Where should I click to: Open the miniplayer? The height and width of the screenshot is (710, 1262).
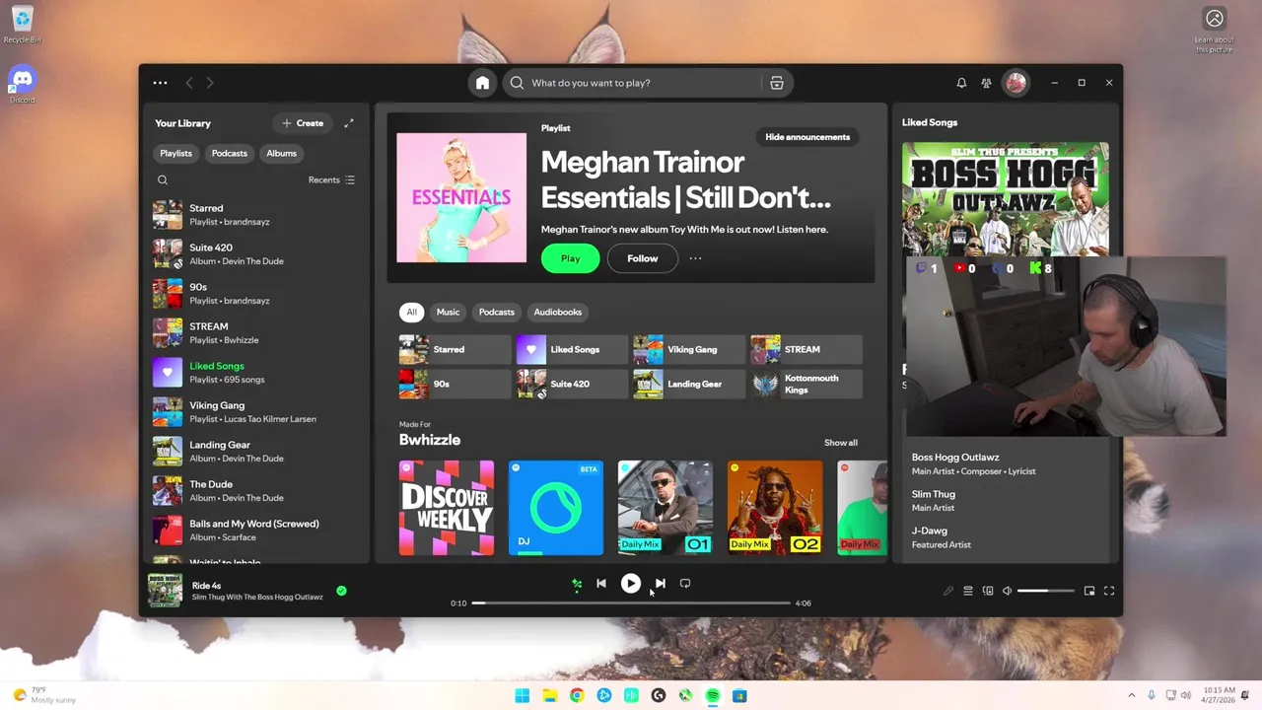1089,591
